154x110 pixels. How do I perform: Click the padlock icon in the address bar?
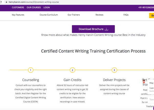pos(6,2)
